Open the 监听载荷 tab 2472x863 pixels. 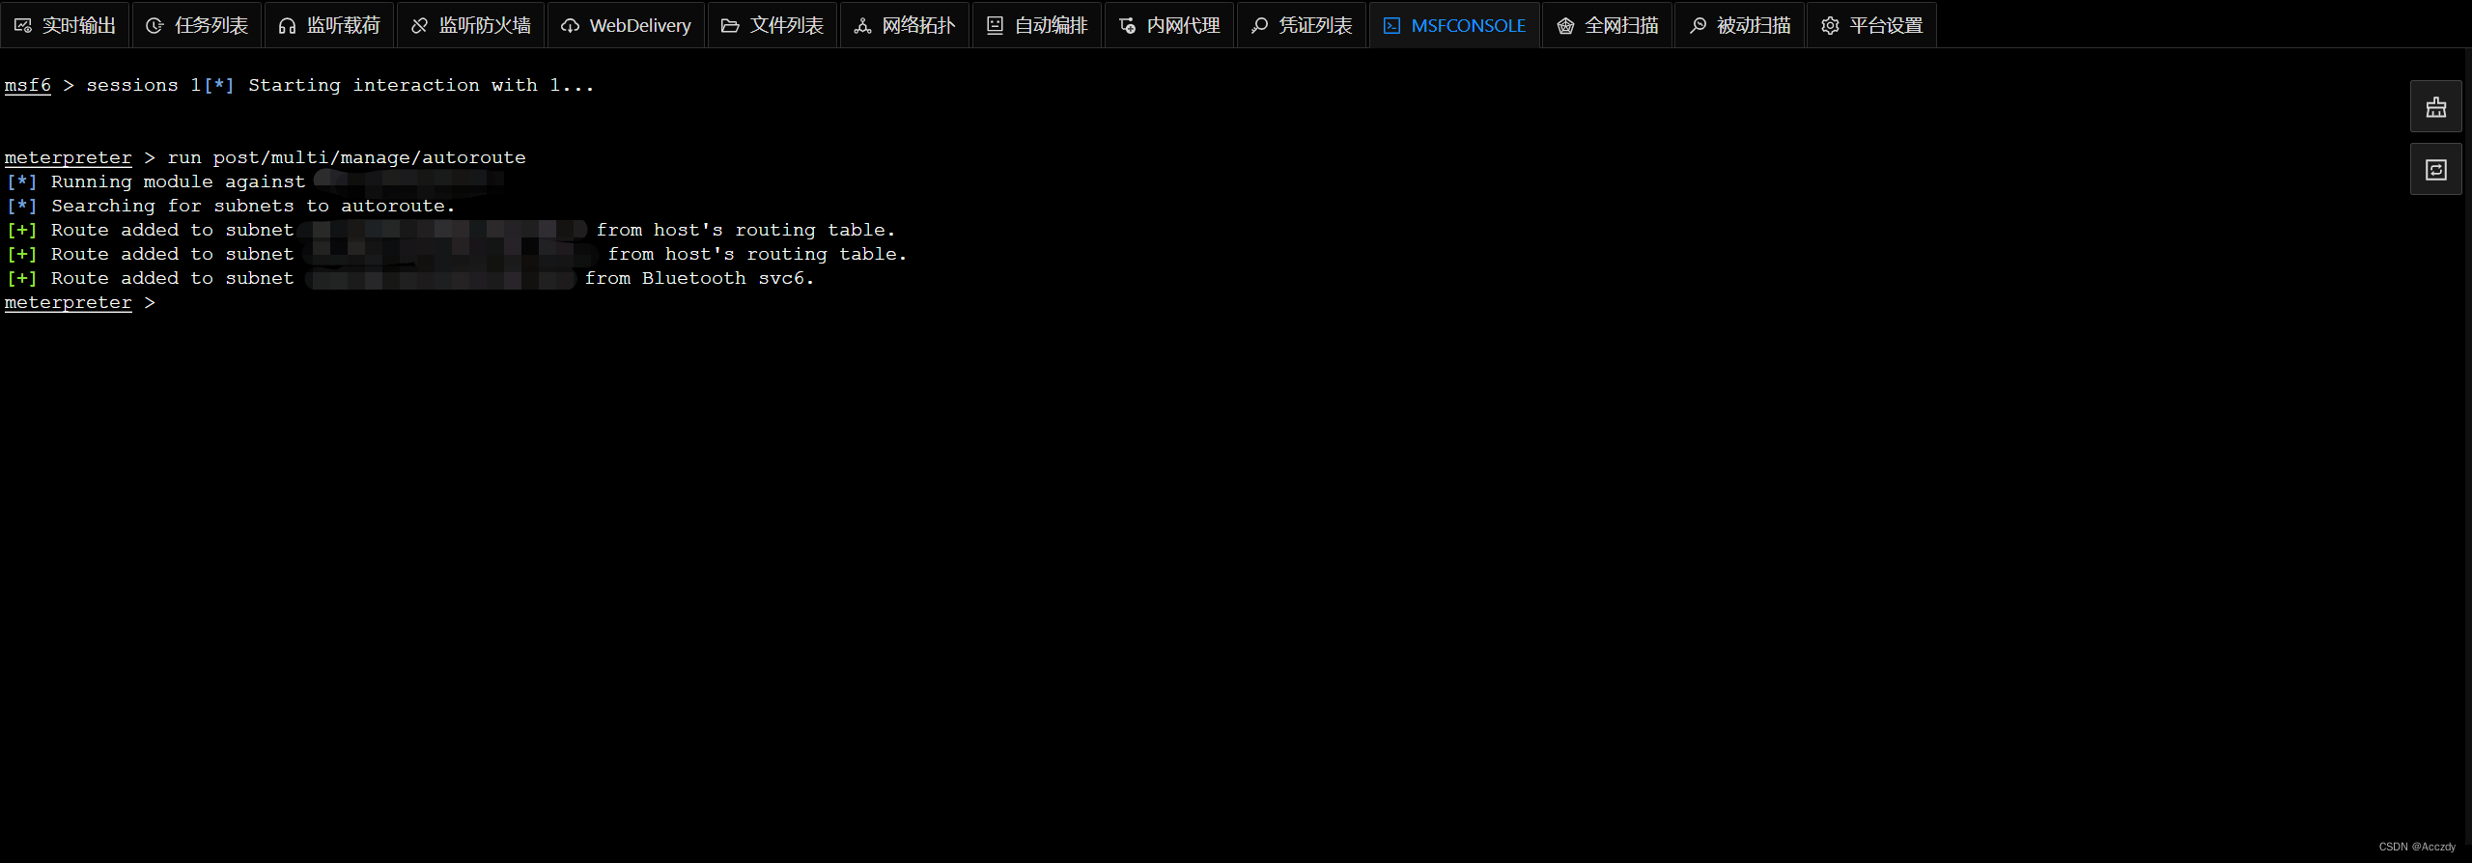pos(329,25)
